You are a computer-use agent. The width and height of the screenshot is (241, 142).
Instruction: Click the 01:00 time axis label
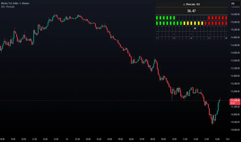pyautogui.click(x=78, y=139)
